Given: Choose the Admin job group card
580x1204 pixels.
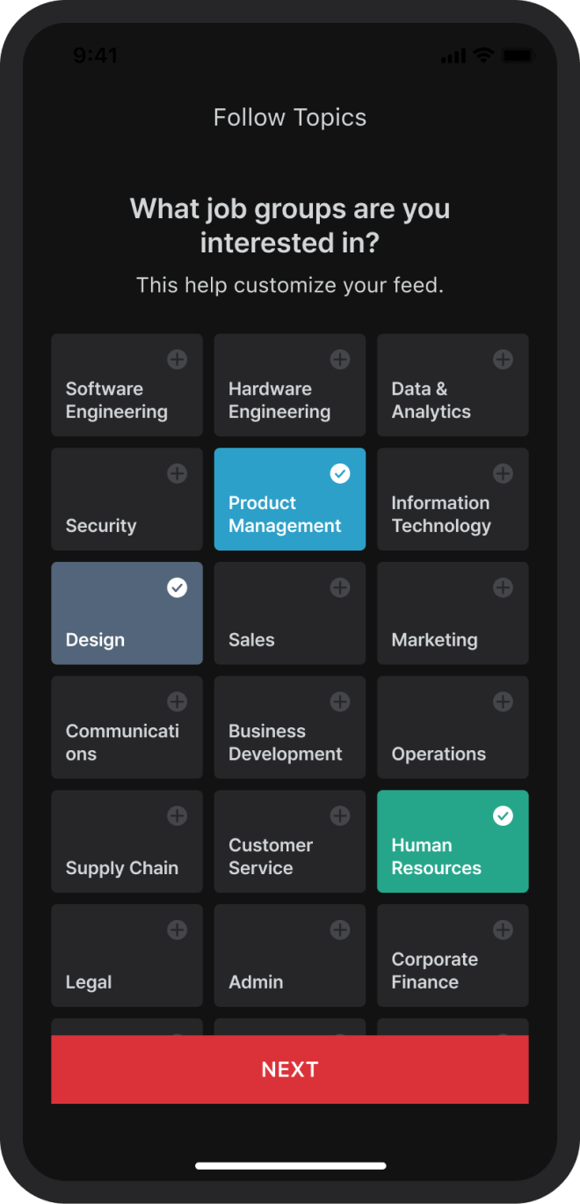Looking at the screenshot, I should click(x=289, y=956).
